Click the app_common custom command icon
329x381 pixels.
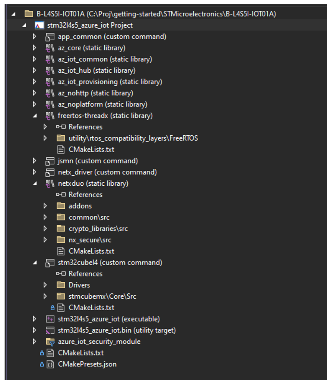(x=50, y=37)
